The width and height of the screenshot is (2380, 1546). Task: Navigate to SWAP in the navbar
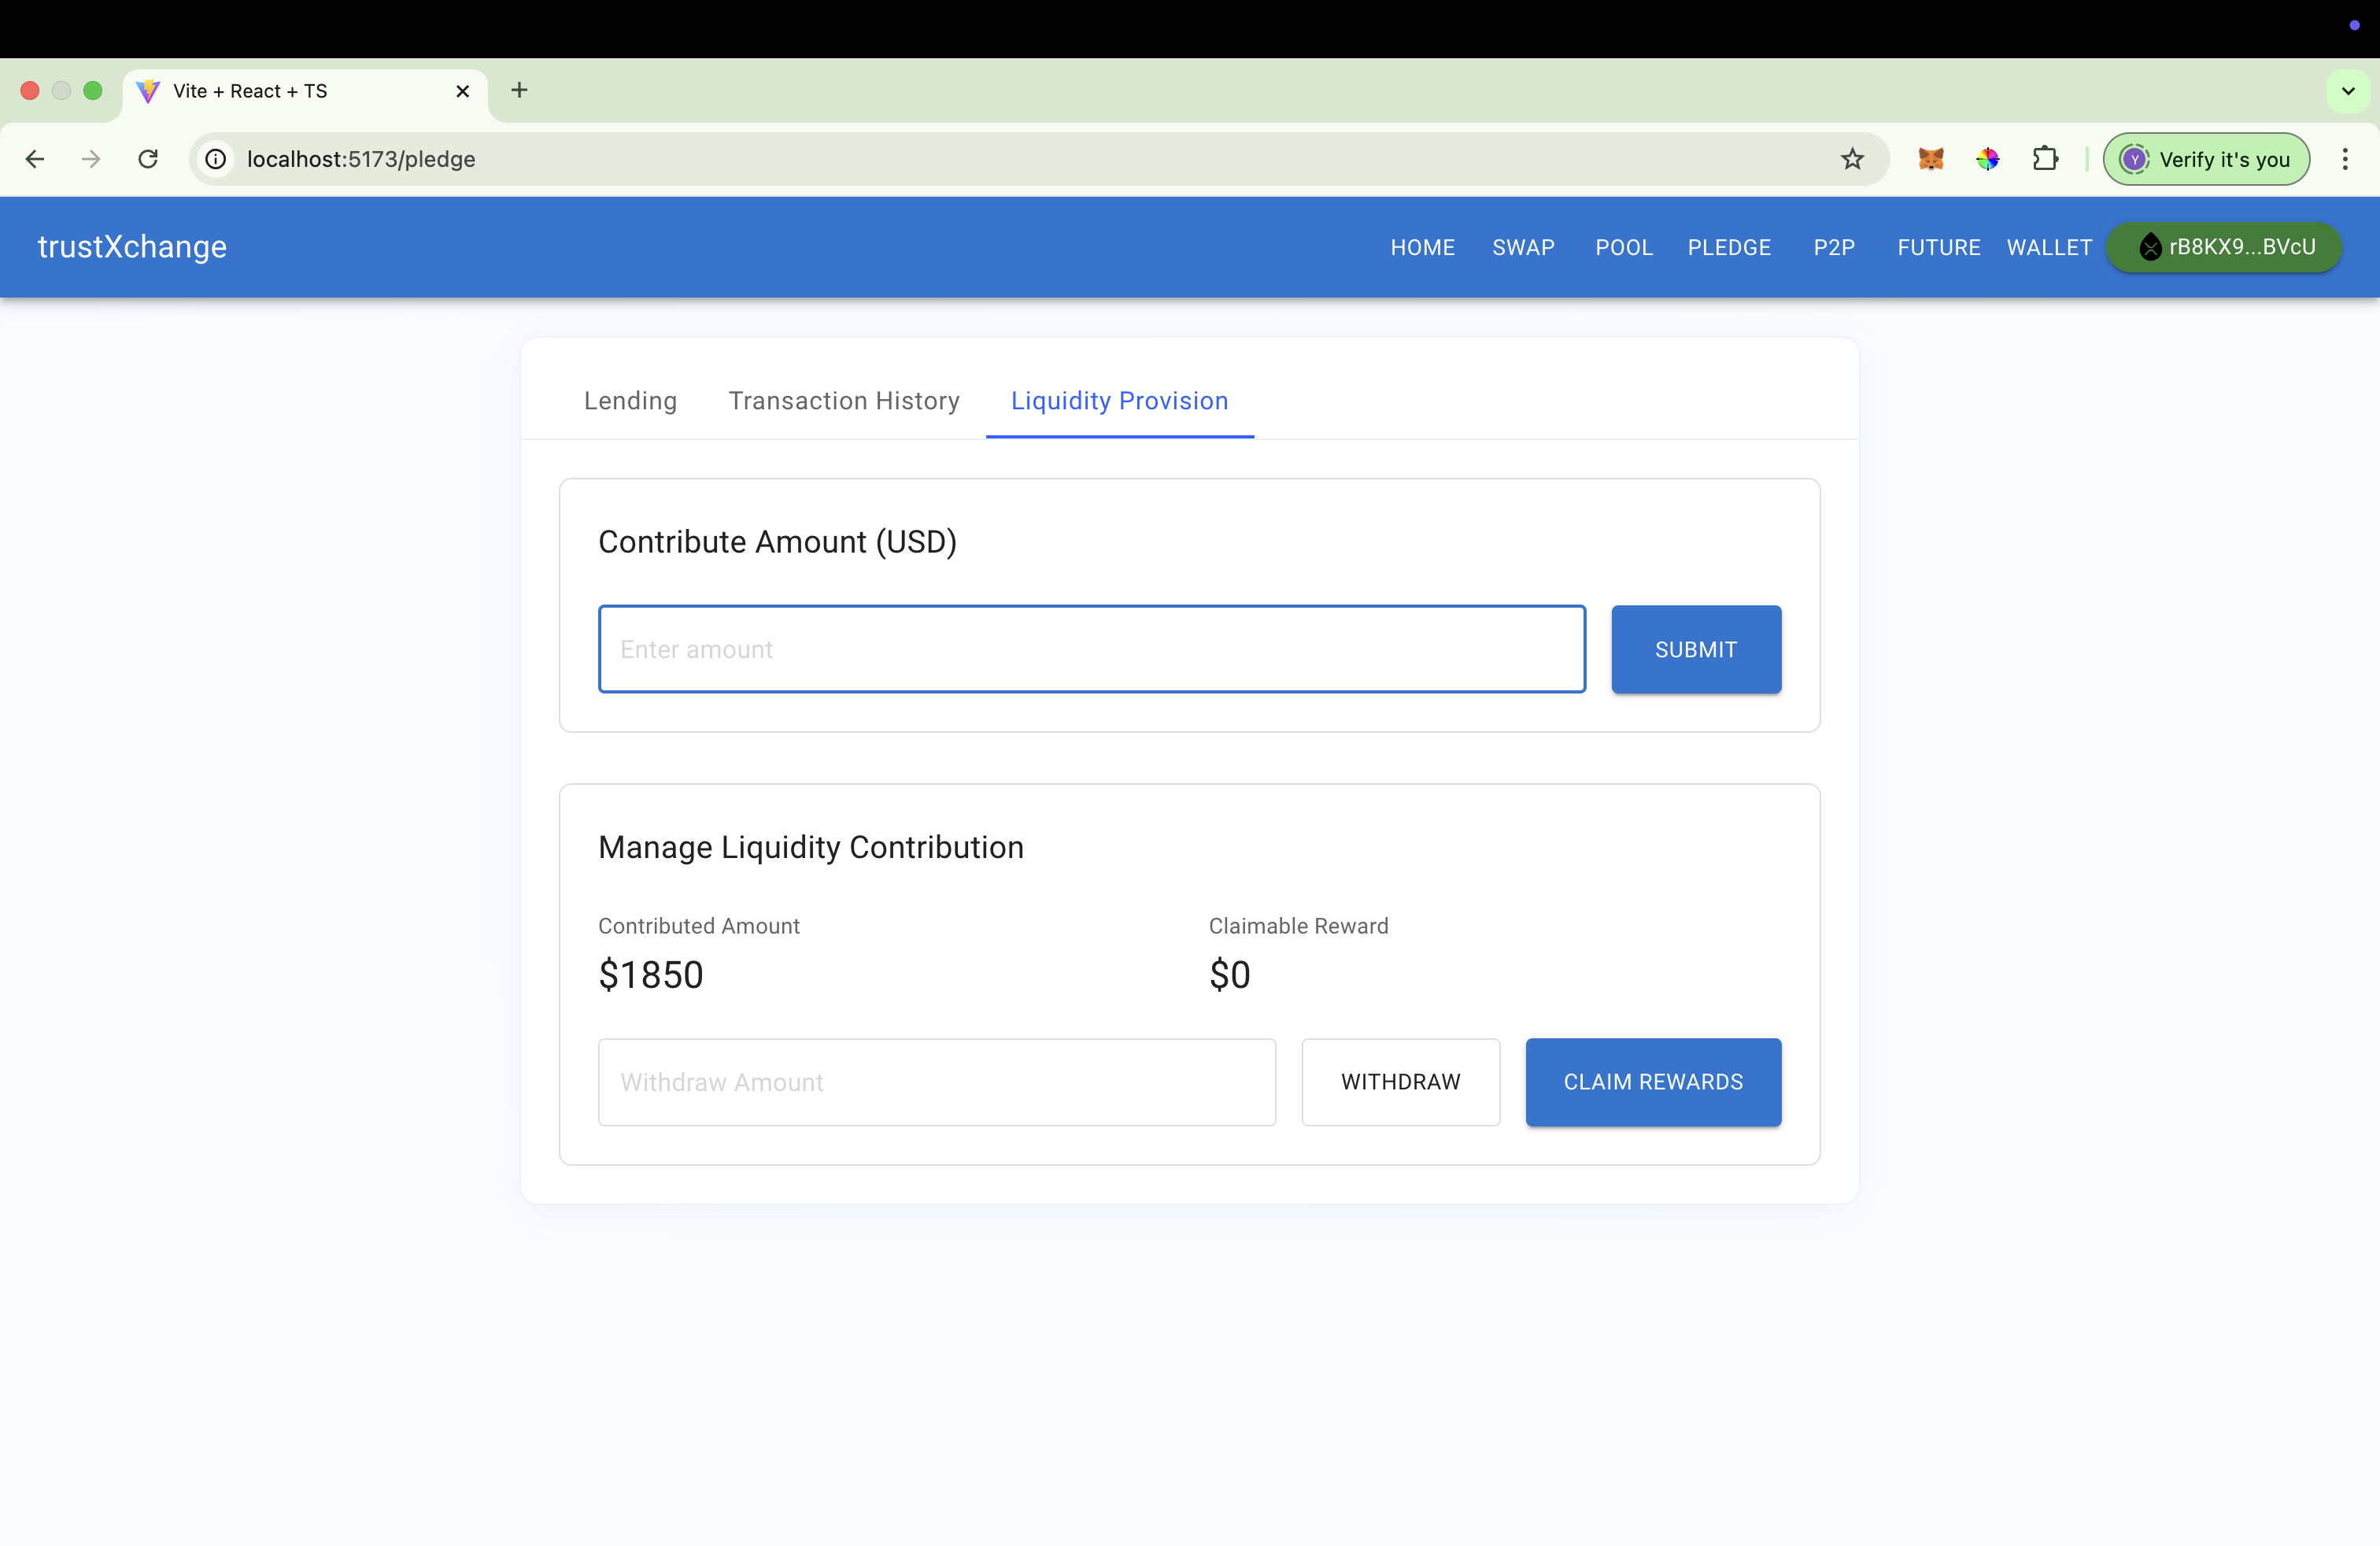(1522, 247)
